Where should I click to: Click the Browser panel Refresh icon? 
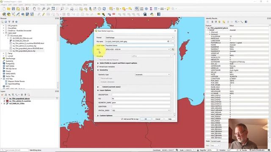point(6,22)
